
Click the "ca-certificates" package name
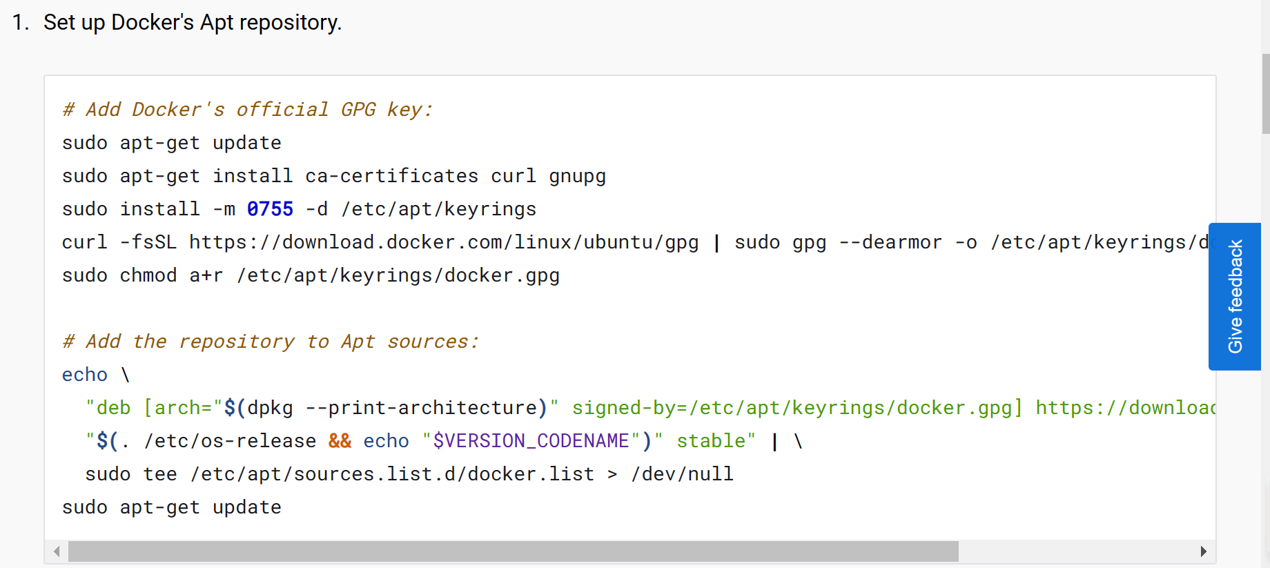click(391, 176)
